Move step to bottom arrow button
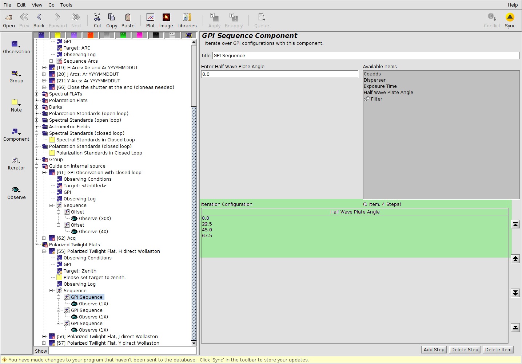The image size is (522, 364). pyautogui.click(x=515, y=328)
